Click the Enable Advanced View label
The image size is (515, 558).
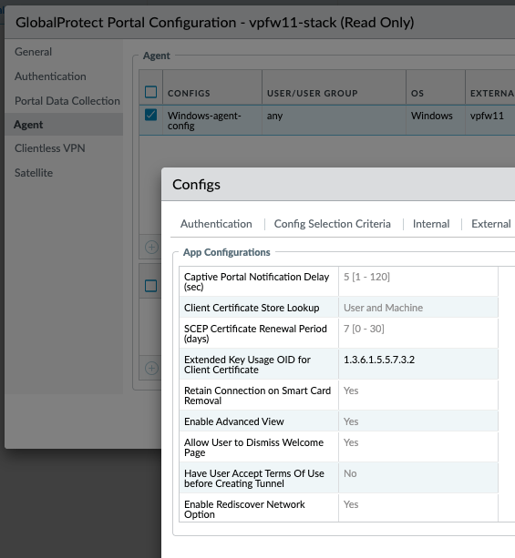point(233,421)
